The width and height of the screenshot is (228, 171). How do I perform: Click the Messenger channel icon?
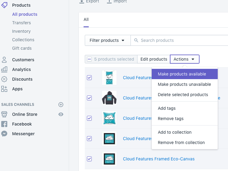4,134
